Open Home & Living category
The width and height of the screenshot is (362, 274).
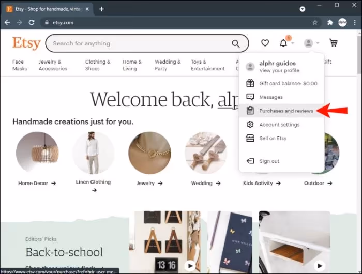click(x=131, y=65)
